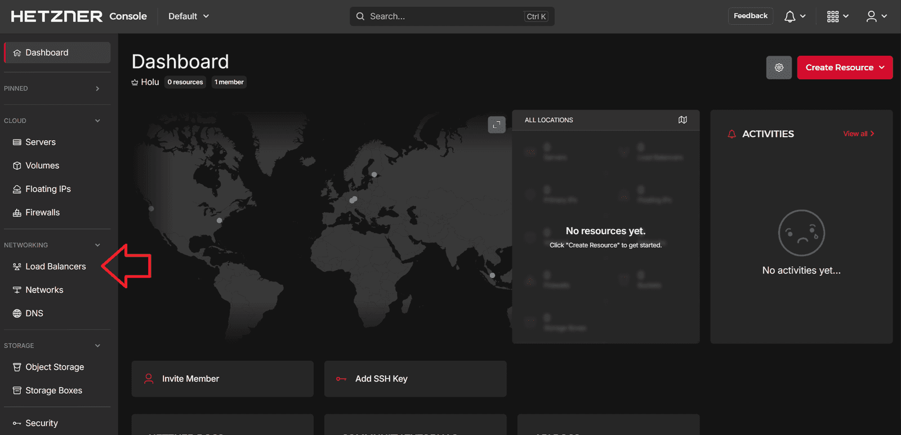Go to Servers in sidebar
This screenshot has height=435, width=901.
tap(41, 142)
